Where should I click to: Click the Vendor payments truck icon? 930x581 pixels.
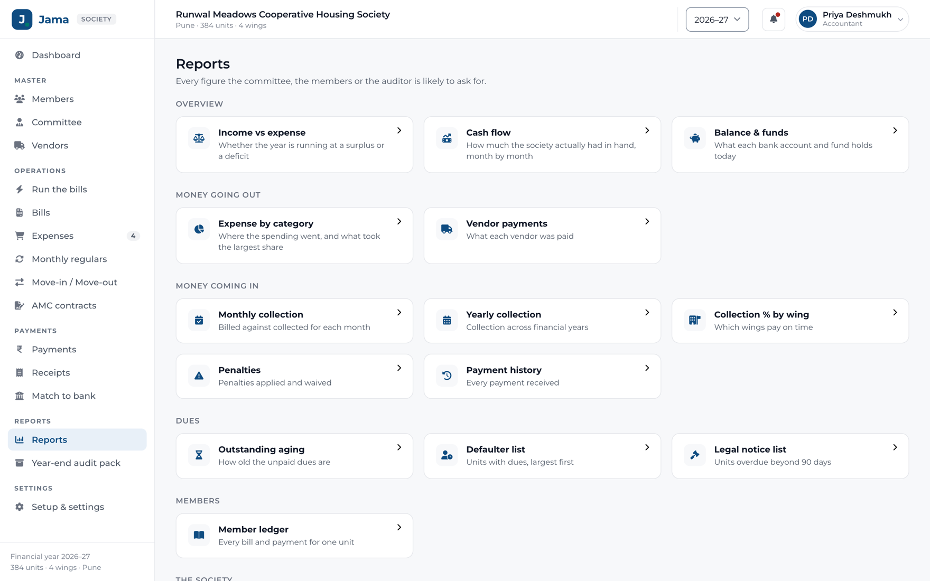coord(447,229)
